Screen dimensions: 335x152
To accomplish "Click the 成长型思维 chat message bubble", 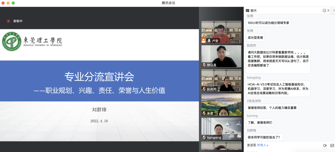I will 255,38.
